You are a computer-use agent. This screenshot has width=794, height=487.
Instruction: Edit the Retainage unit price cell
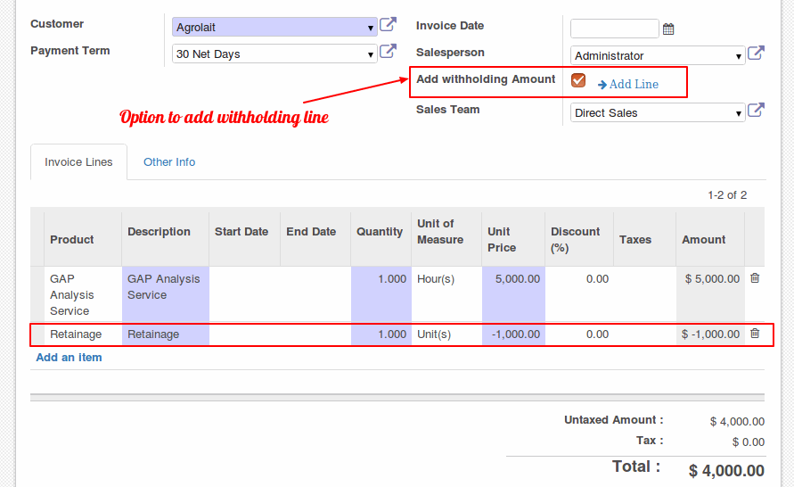click(x=513, y=334)
